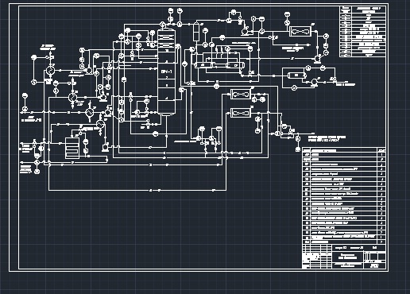Screen dimensions: 410x294
Task: Click the narrow vertical vessel beside column top
Action: click(x=196, y=32)
